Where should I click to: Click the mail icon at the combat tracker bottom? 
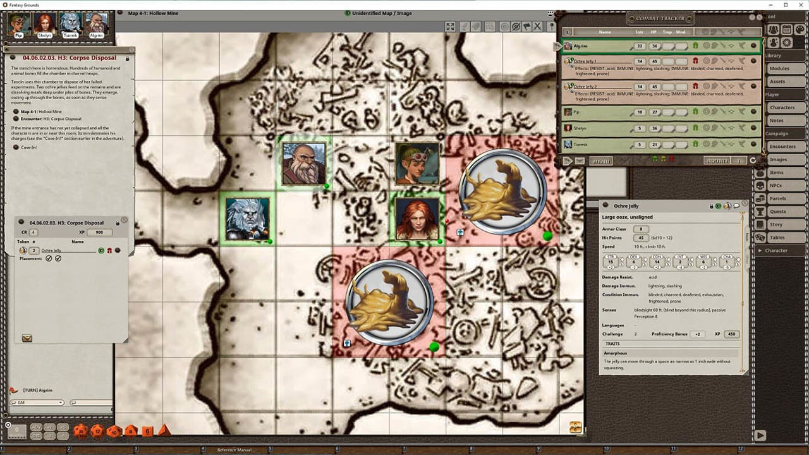pos(579,161)
